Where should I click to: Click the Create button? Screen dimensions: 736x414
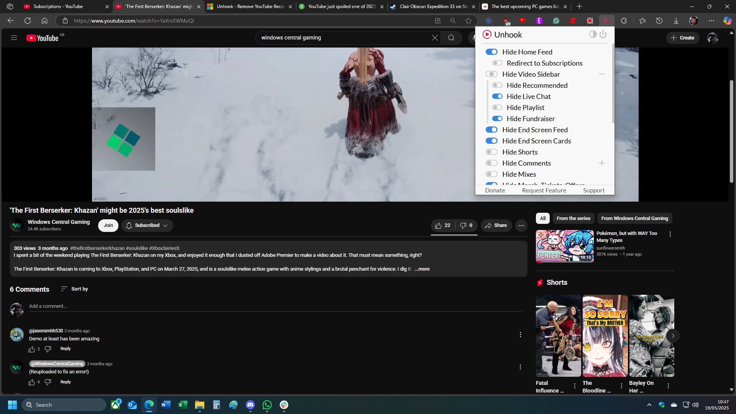pyautogui.click(x=683, y=38)
